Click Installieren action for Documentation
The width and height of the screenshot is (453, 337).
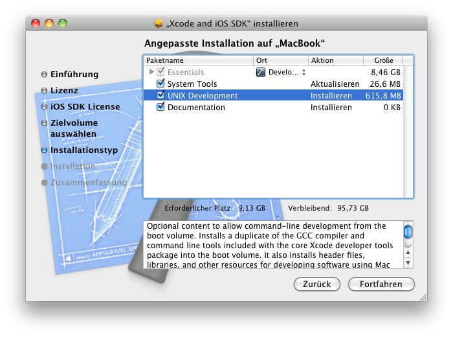(331, 108)
